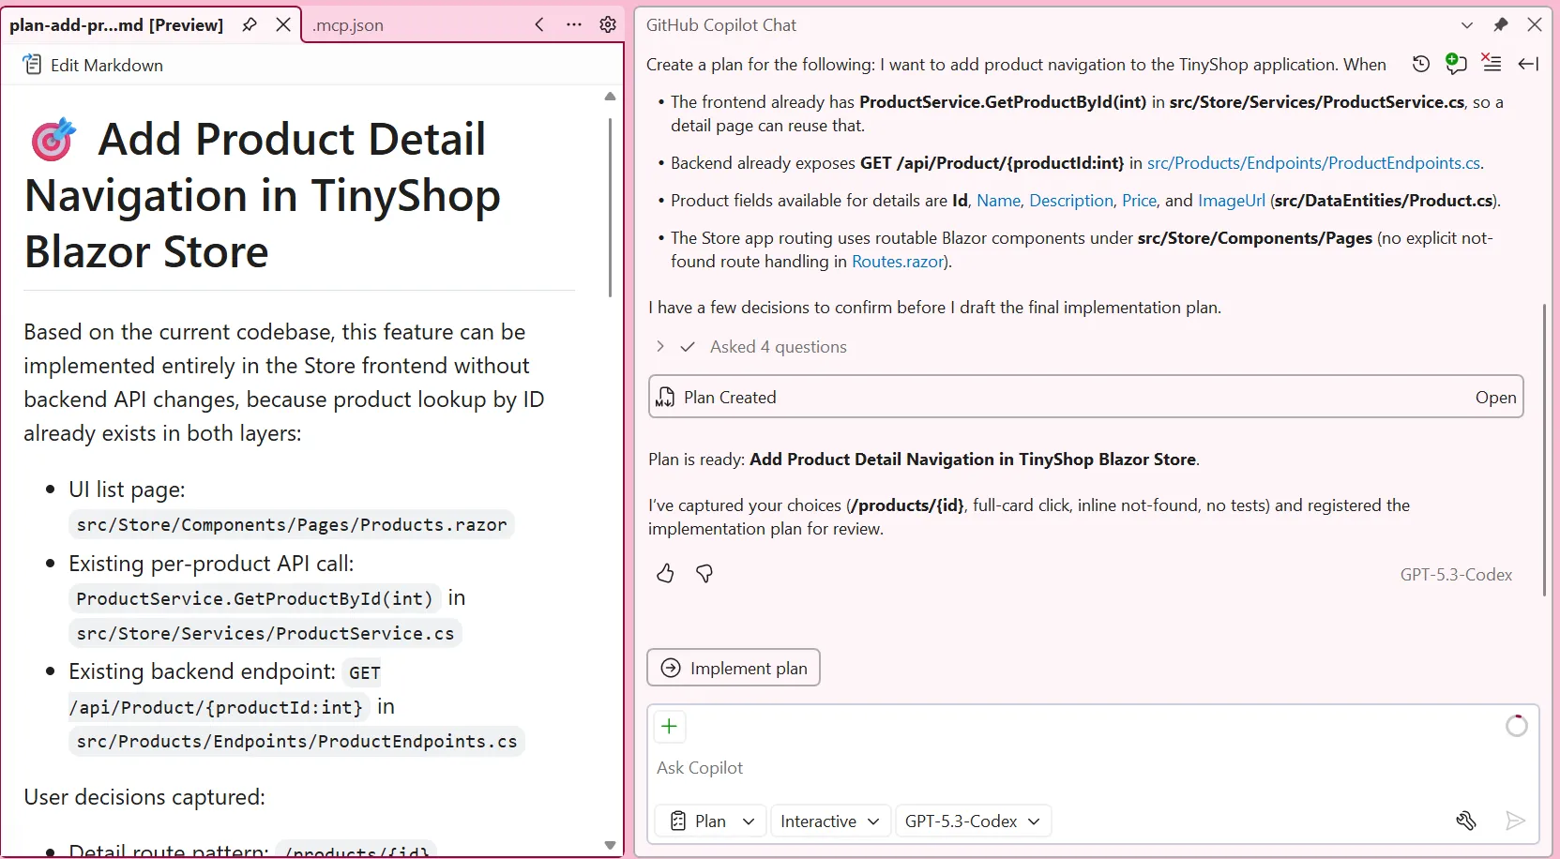
Task: Click Open on the Plan Created card
Action: point(1495,398)
